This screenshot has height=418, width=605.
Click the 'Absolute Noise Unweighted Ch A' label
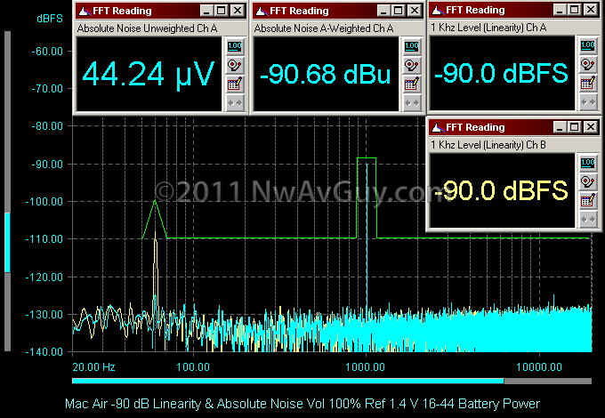[147, 28]
